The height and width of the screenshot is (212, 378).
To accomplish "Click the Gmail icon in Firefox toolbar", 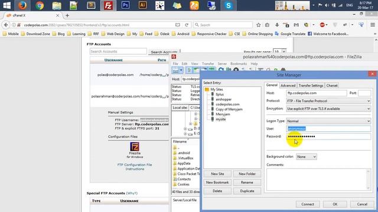I will tap(296, 25).
